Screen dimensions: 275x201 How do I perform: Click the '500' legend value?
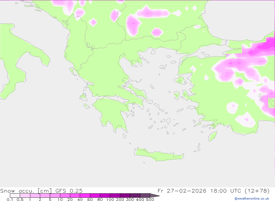150,199
